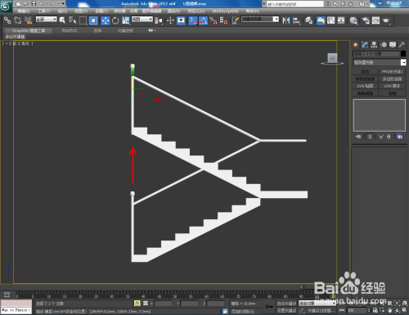Open the Tools (工具) menu
Screen dimensions: 409x315
tap(44, 11)
